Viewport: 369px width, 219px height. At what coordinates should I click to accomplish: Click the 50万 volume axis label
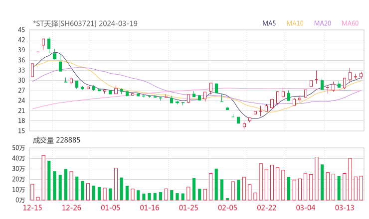(18, 148)
